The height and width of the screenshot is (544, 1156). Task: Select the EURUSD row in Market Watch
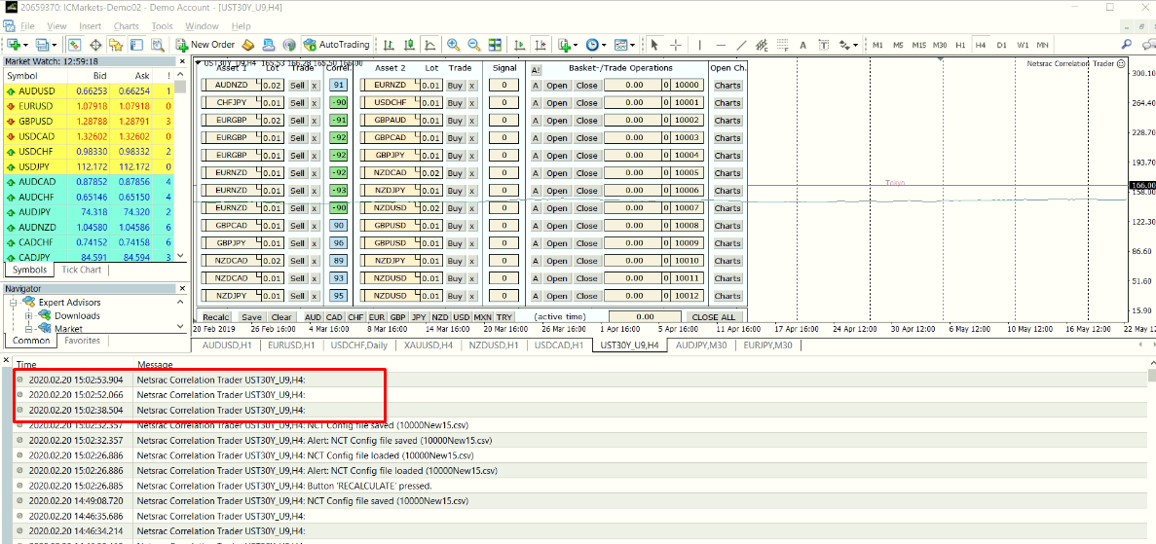[x=35, y=105]
